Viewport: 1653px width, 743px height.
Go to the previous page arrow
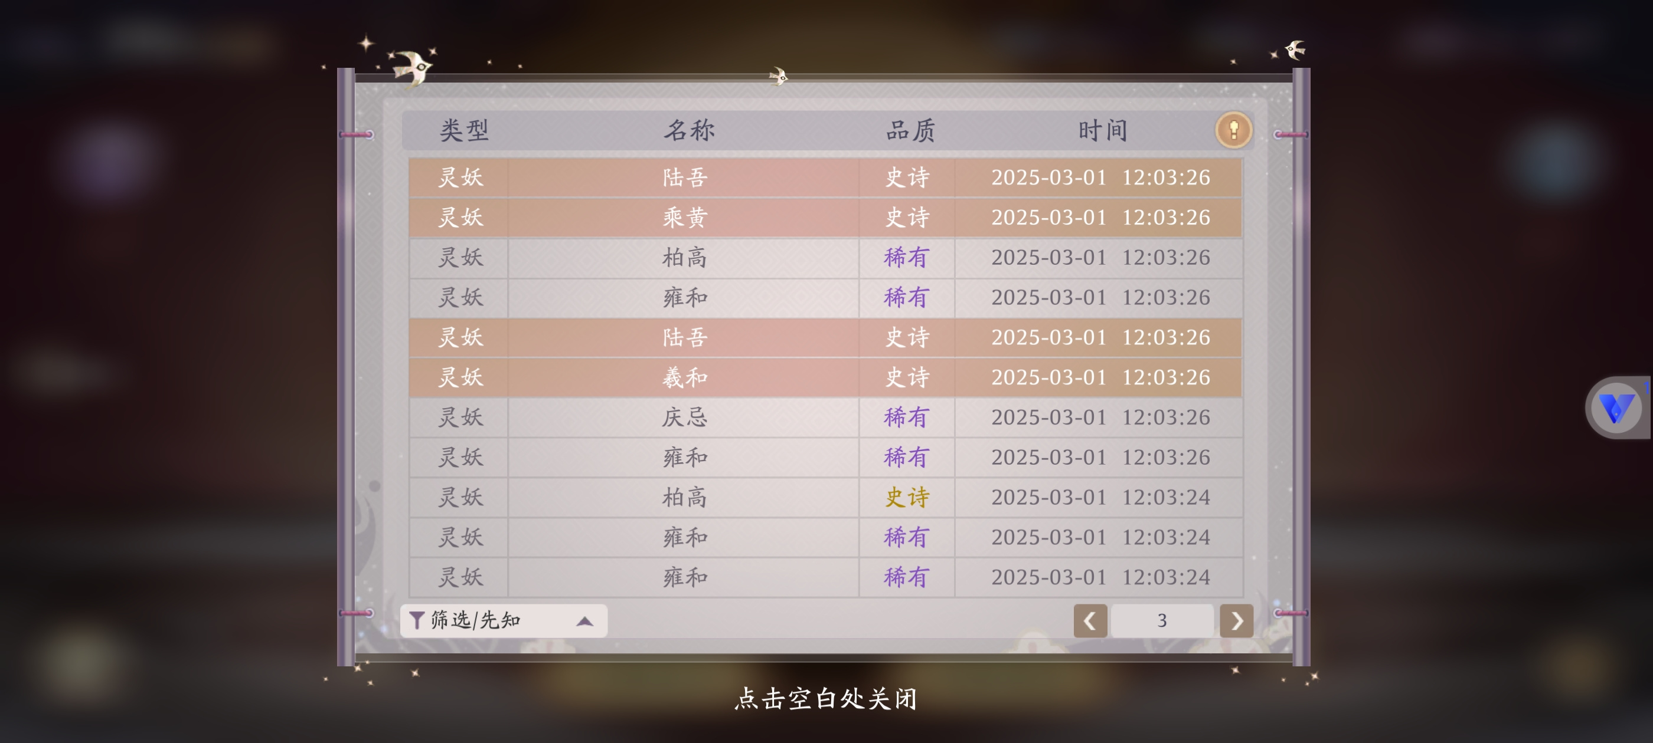(1090, 620)
